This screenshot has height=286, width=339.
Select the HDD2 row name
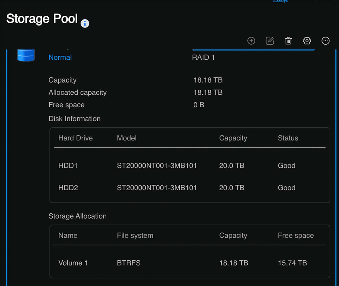coord(68,188)
